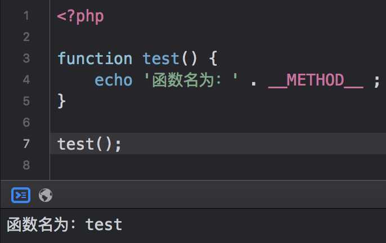Click line number 6 in the gutter
Image resolution: width=386 pixels, height=243 pixels.
tap(26, 123)
